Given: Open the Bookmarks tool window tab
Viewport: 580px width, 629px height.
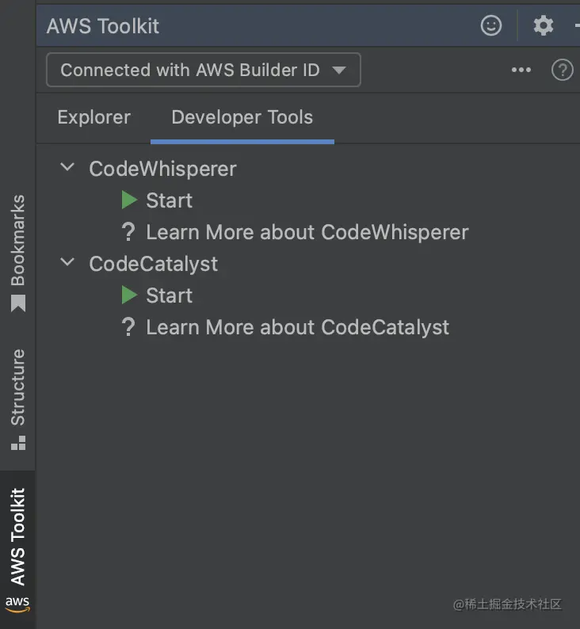Looking at the screenshot, I should 17,254.
